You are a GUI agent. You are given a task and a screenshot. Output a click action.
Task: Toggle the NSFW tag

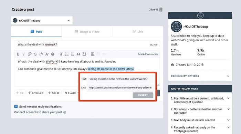[54, 93]
